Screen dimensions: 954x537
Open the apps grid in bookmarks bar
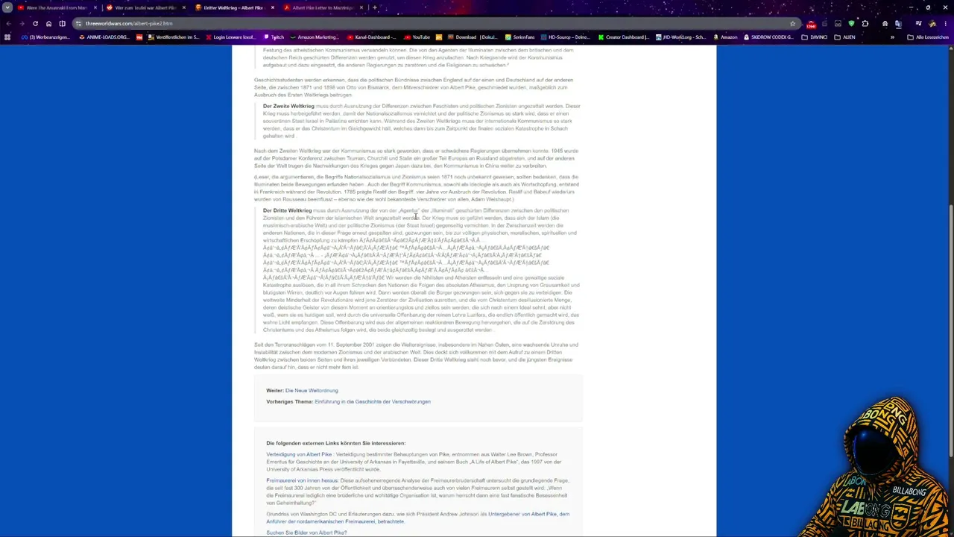pos(7,37)
